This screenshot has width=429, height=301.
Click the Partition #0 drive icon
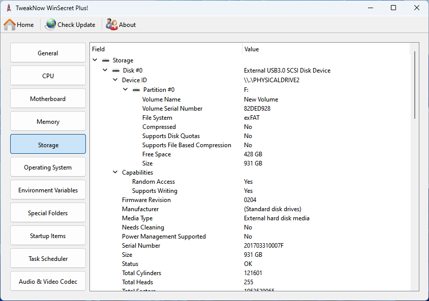coord(136,90)
